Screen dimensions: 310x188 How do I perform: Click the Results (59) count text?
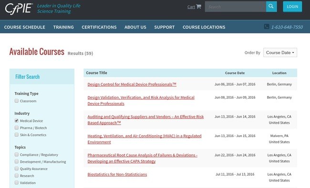click(80, 53)
